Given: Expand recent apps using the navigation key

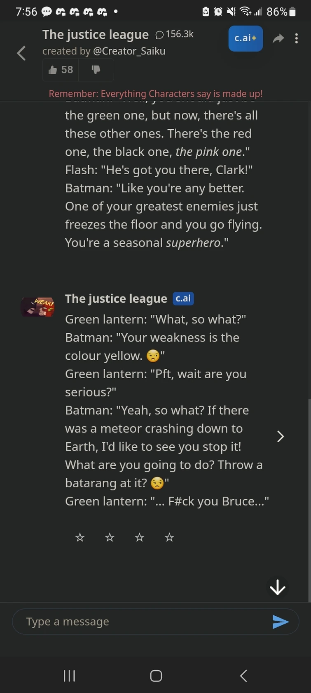Looking at the screenshot, I should [x=69, y=676].
